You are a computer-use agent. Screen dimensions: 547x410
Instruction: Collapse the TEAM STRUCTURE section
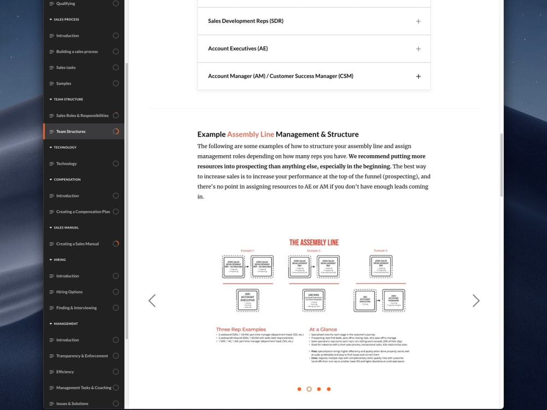[x=50, y=99]
